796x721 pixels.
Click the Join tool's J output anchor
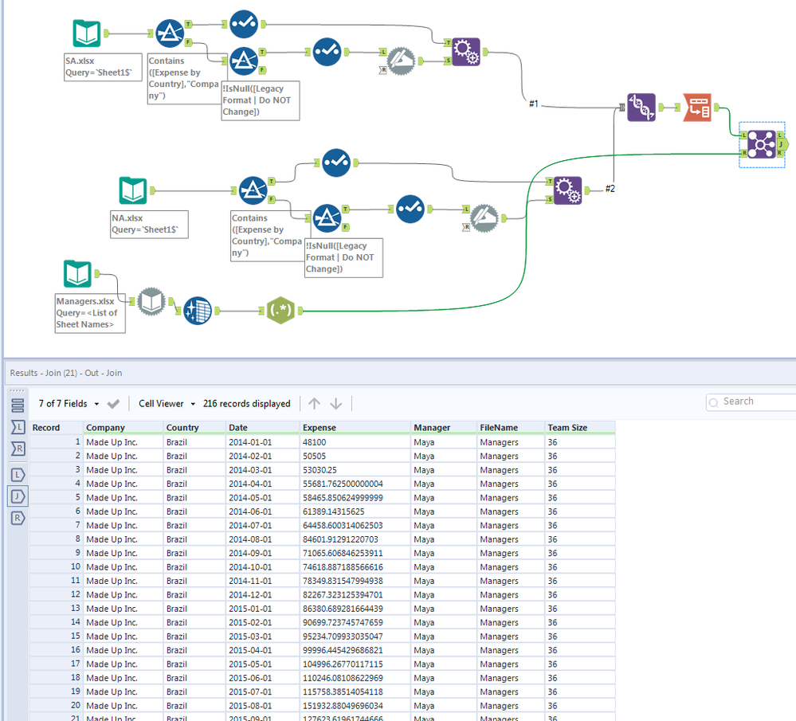(782, 144)
